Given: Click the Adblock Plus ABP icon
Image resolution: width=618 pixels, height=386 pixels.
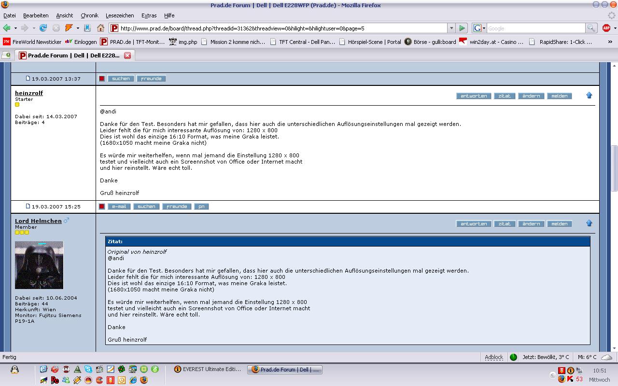Looking at the screenshot, I should (x=606, y=28).
